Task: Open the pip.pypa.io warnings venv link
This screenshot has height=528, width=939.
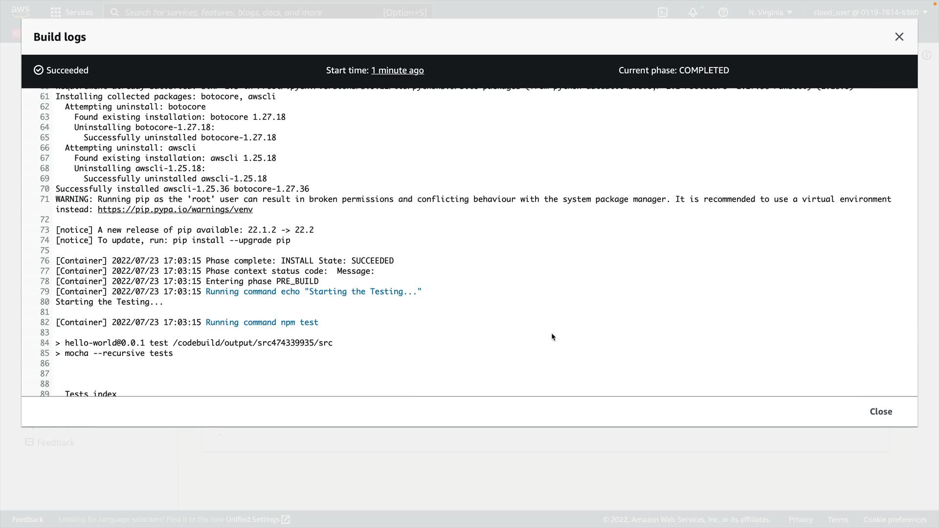Action: click(x=175, y=209)
